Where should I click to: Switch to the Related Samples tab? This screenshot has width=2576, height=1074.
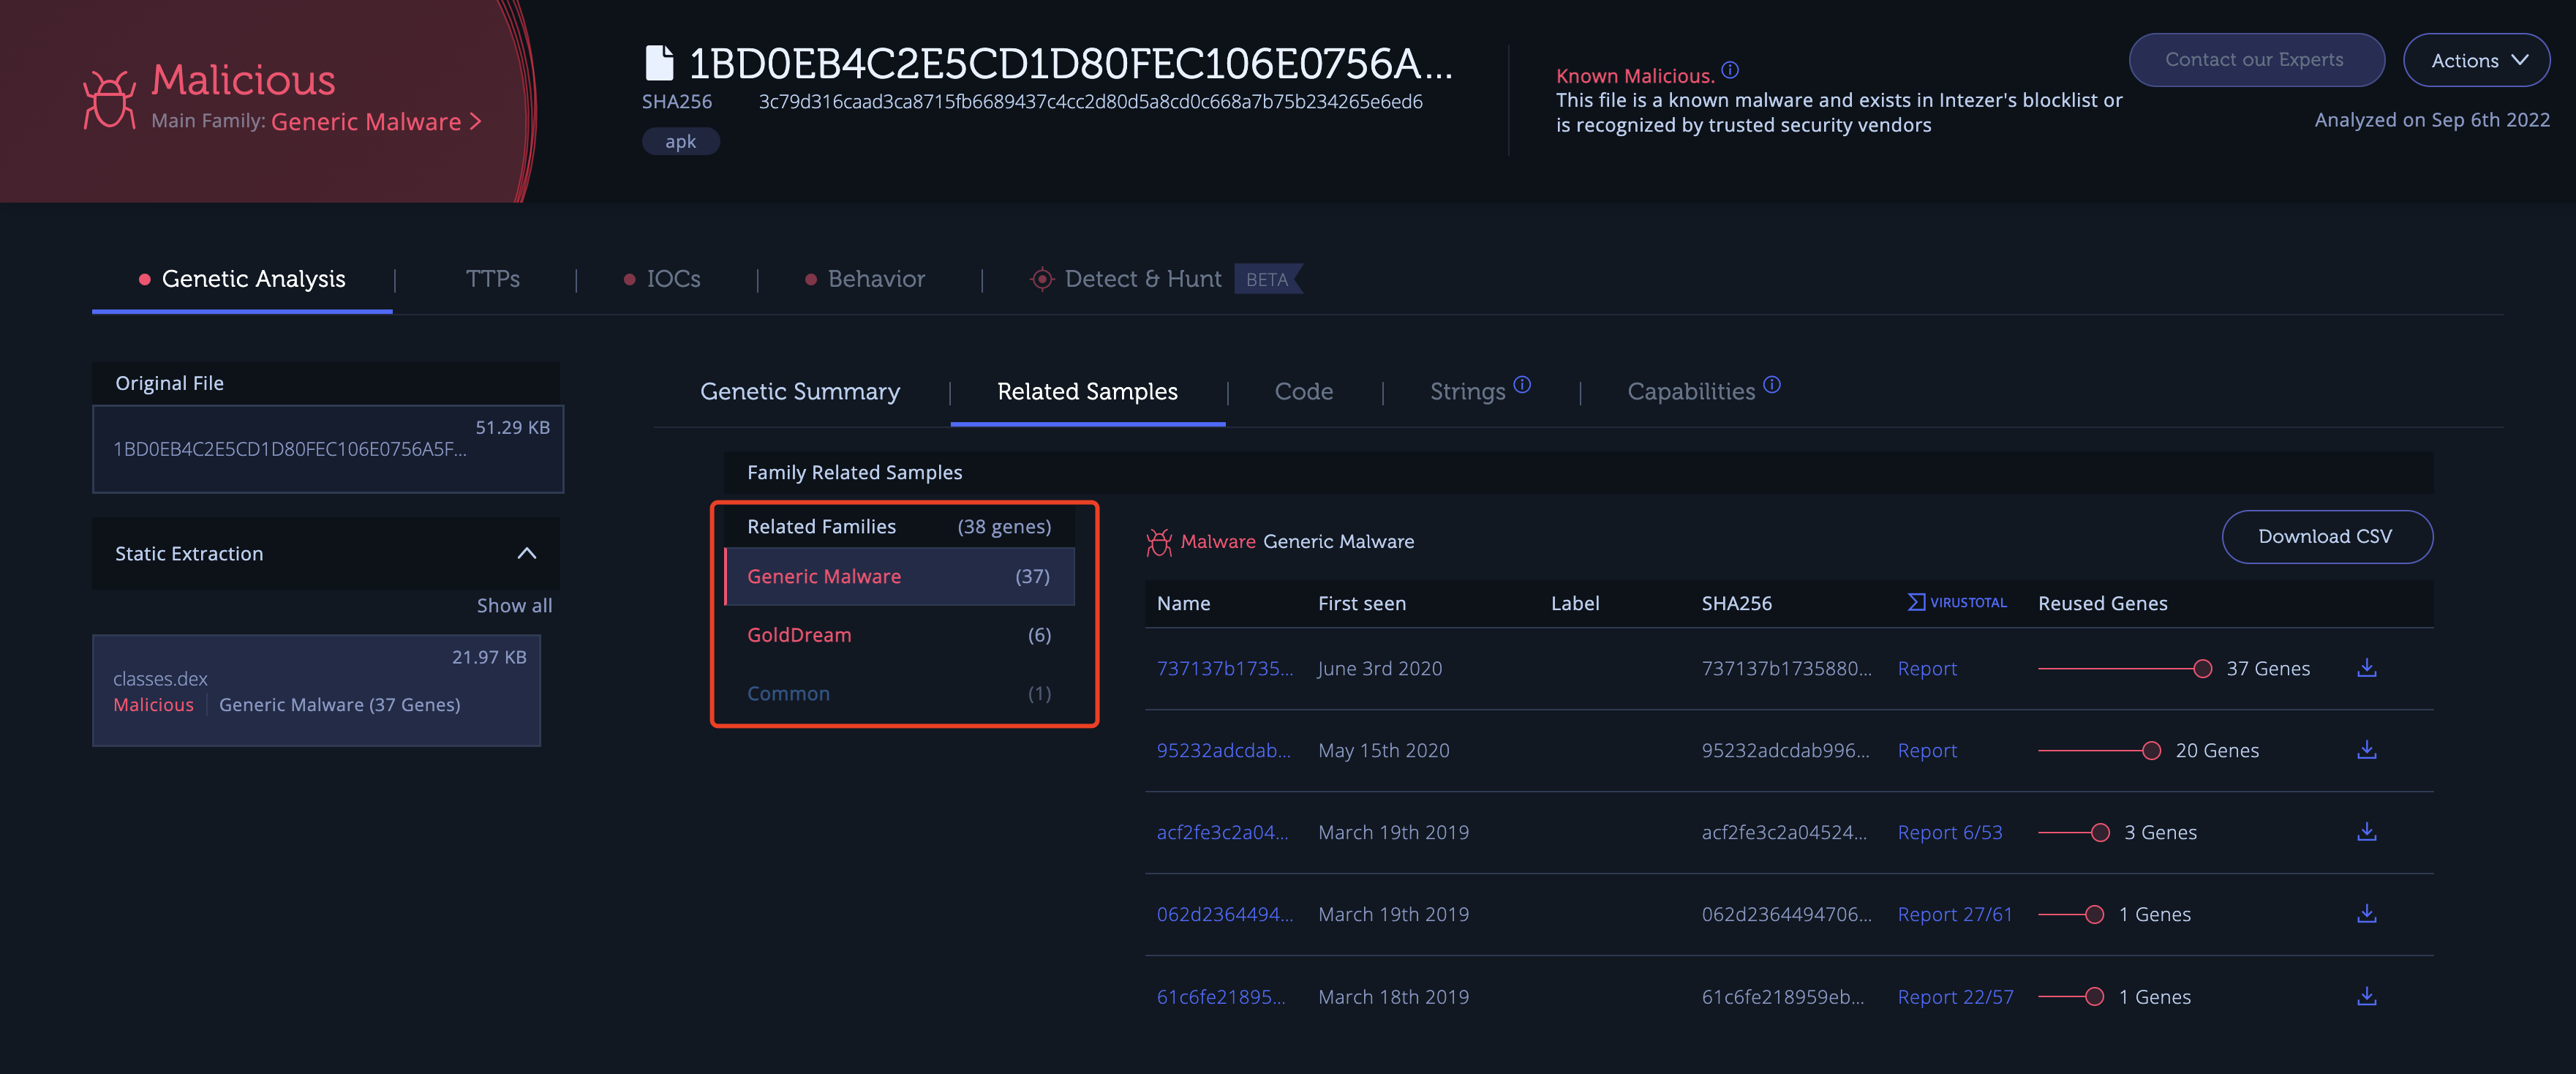pyautogui.click(x=1087, y=391)
